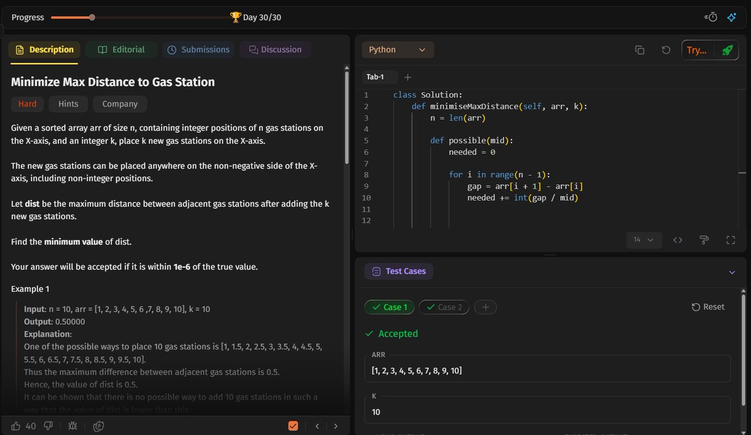Image resolution: width=751 pixels, height=435 pixels.
Task: Click the angle brackets code icon
Action: coord(677,240)
